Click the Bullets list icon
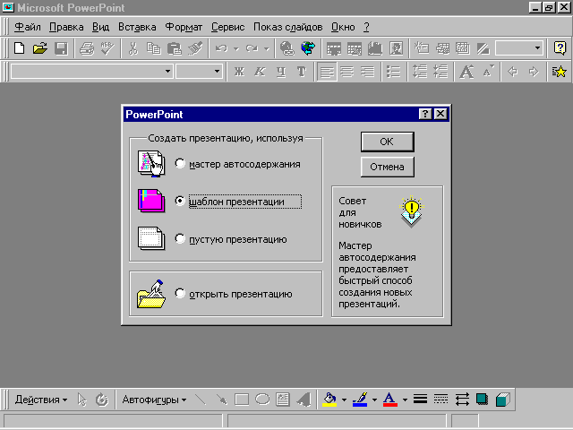This screenshot has height=430, width=573. 393,72
